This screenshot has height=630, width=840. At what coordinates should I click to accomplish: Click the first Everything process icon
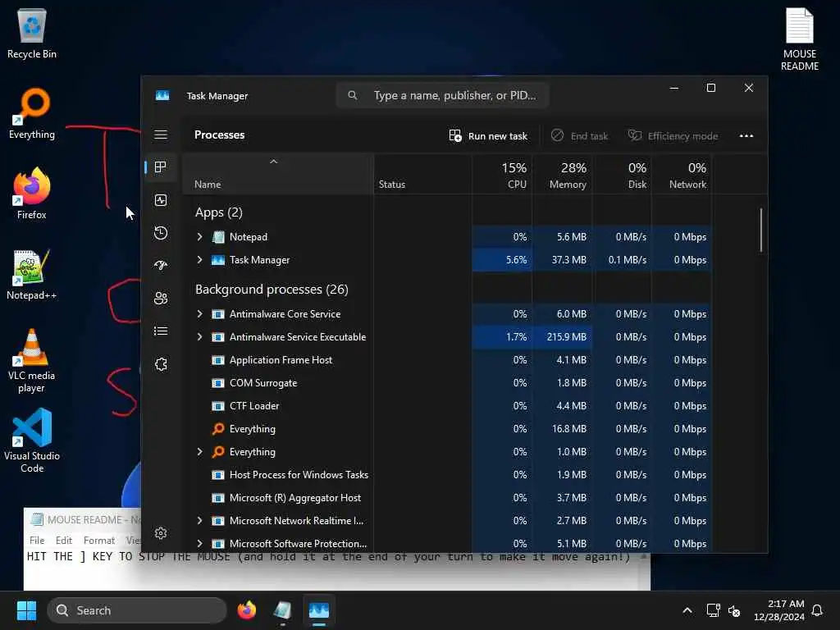click(x=218, y=428)
